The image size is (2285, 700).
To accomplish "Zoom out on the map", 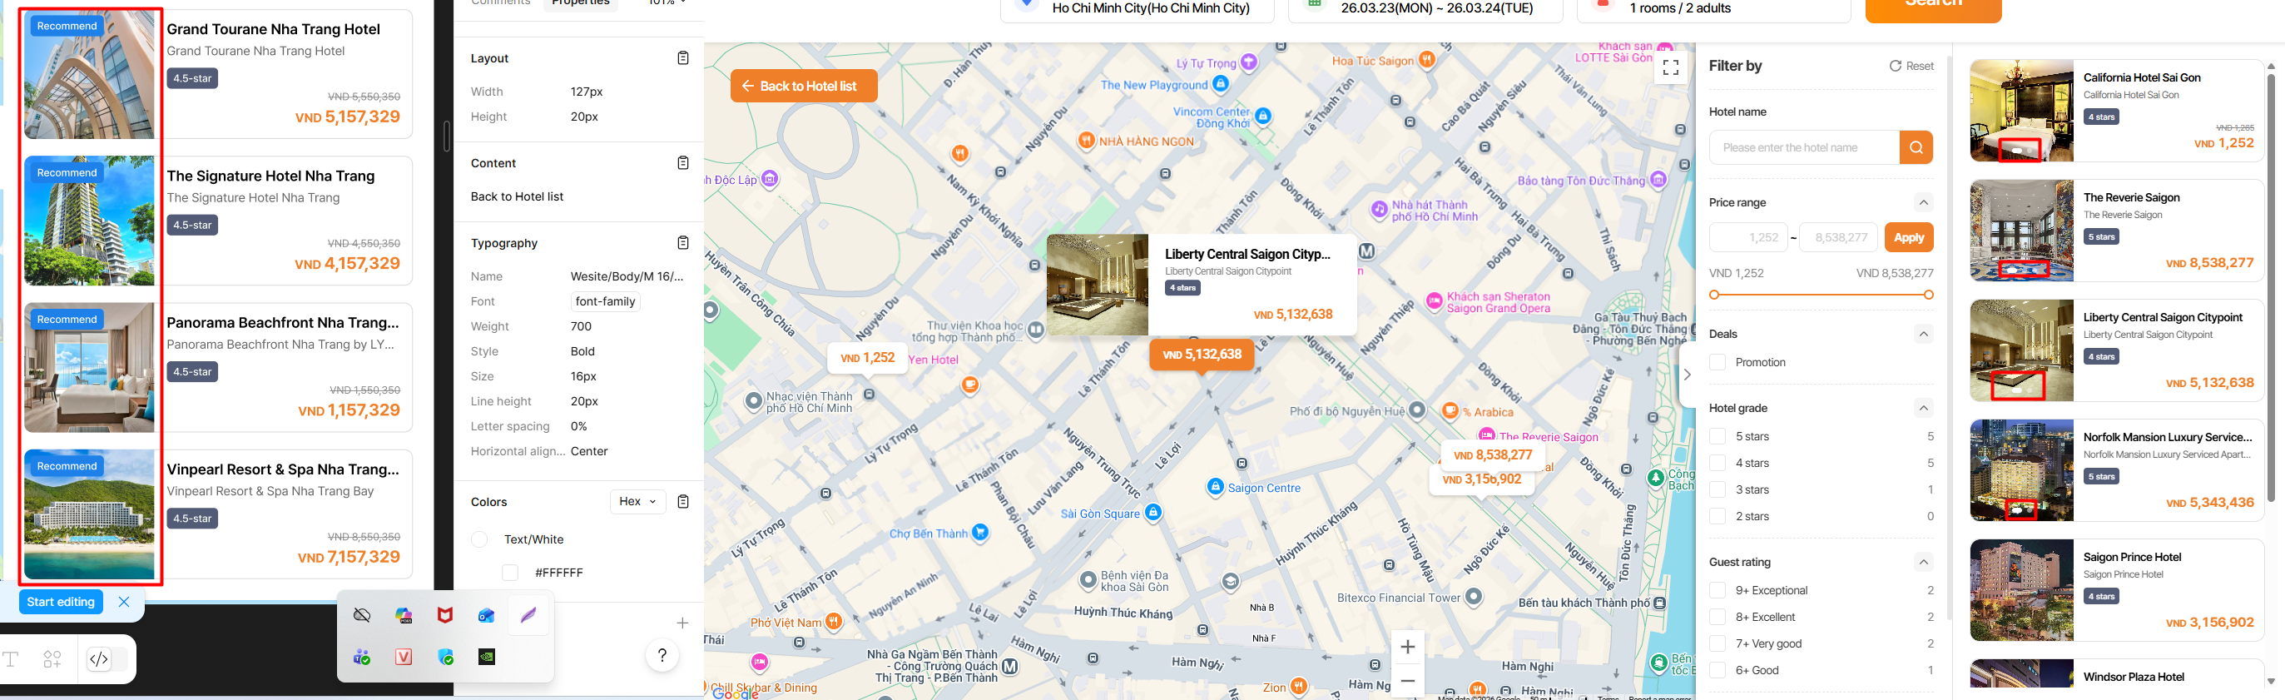I will [1408, 681].
